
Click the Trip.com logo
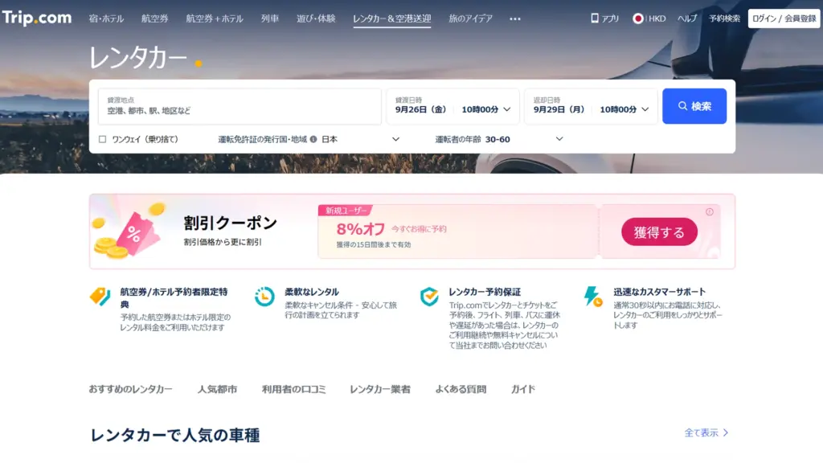pos(37,18)
